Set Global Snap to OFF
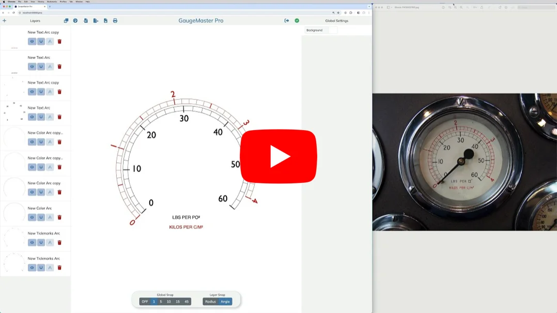 145,302
